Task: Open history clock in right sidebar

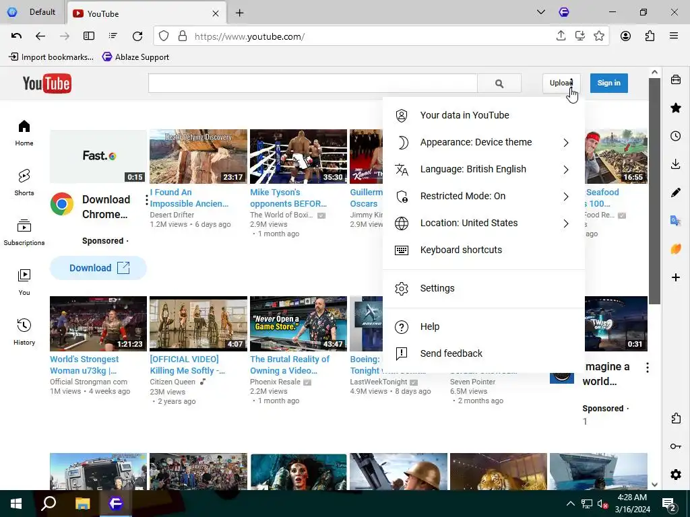Action: (x=676, y=136)
